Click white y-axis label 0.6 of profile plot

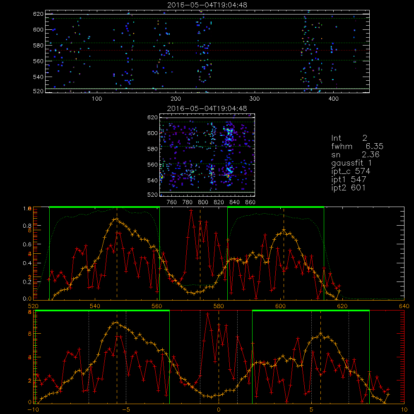point(27,244)
